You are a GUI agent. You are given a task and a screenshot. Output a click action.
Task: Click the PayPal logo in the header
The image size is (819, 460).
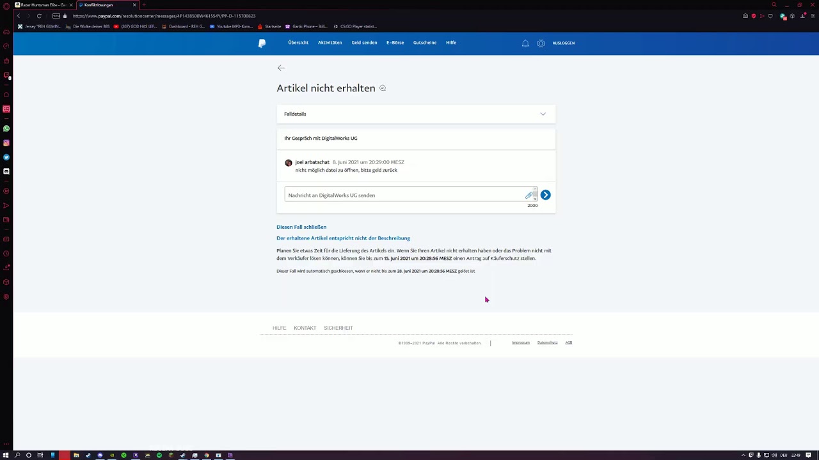click(262, 43)
